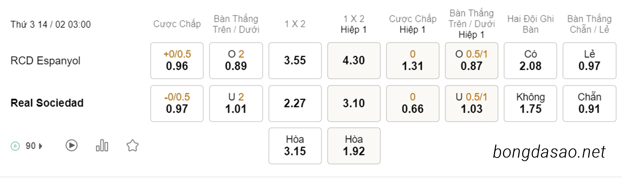The image size is (622, 178).
Task: Choose both teams score Không 1.75
Action: point(530,103)
